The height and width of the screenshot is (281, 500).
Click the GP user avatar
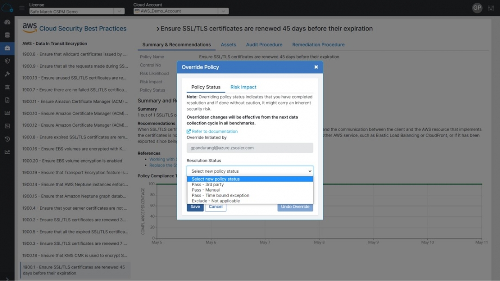[x=477, y=8]
